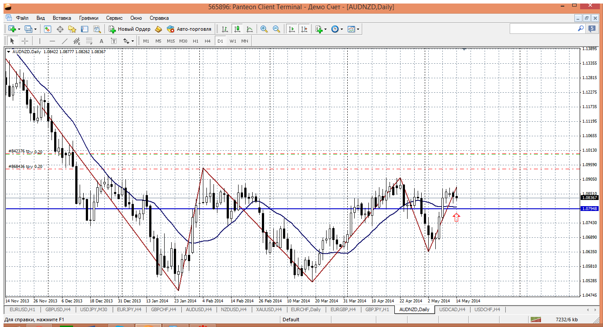The image size is (603, 327).
Task: Expand the indicators list dropdown
Action: (x=326, y=29)
